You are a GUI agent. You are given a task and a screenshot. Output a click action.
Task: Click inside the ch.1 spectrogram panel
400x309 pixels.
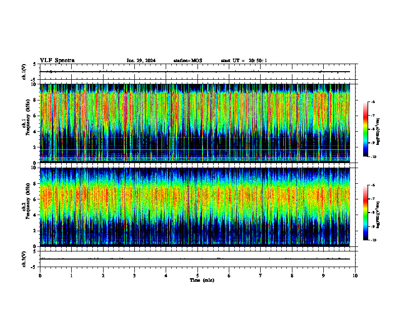coord(195,123)
